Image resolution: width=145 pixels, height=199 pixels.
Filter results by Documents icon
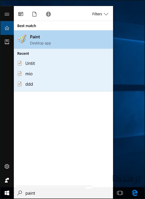(x=34, y=14)
